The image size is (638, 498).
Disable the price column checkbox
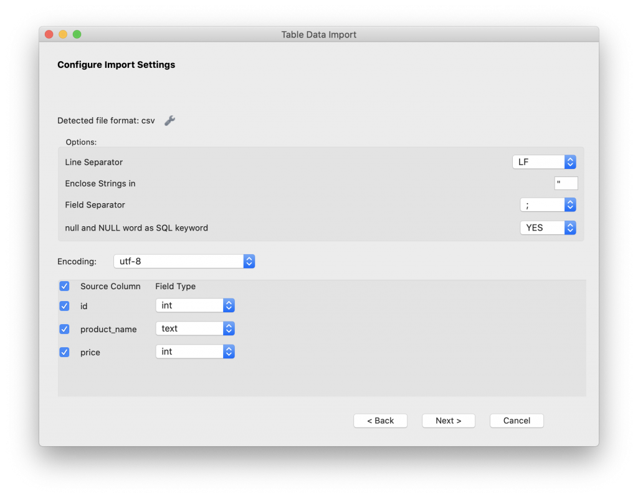point(64,352)
